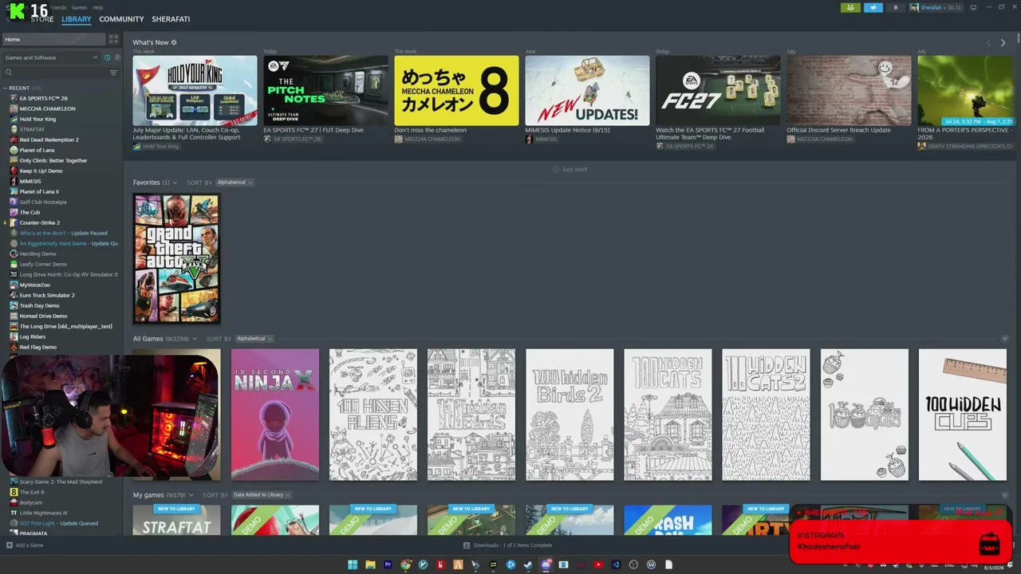Image resolution: width=1021 pixels, height=574 pixels.
Task: Open MIMESIS Update Notice news card
Action: [x=587, y=90]
